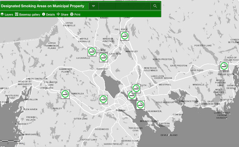Click the Share button

coord(62,14)
